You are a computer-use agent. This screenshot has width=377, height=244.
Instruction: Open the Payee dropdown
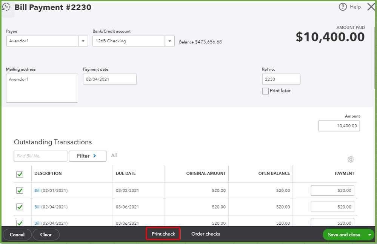83,42
